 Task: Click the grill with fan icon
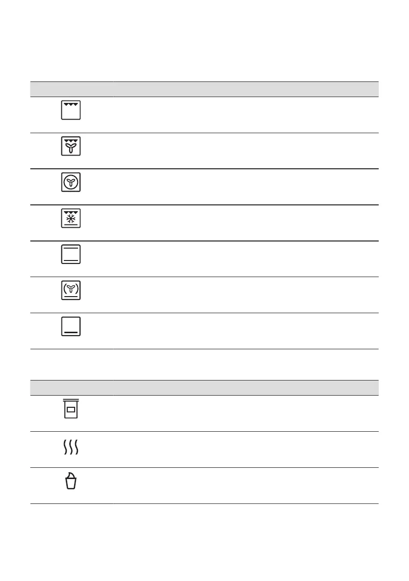[x=71, y=146]
